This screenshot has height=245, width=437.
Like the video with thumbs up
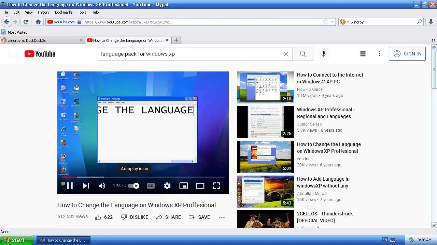104,217
